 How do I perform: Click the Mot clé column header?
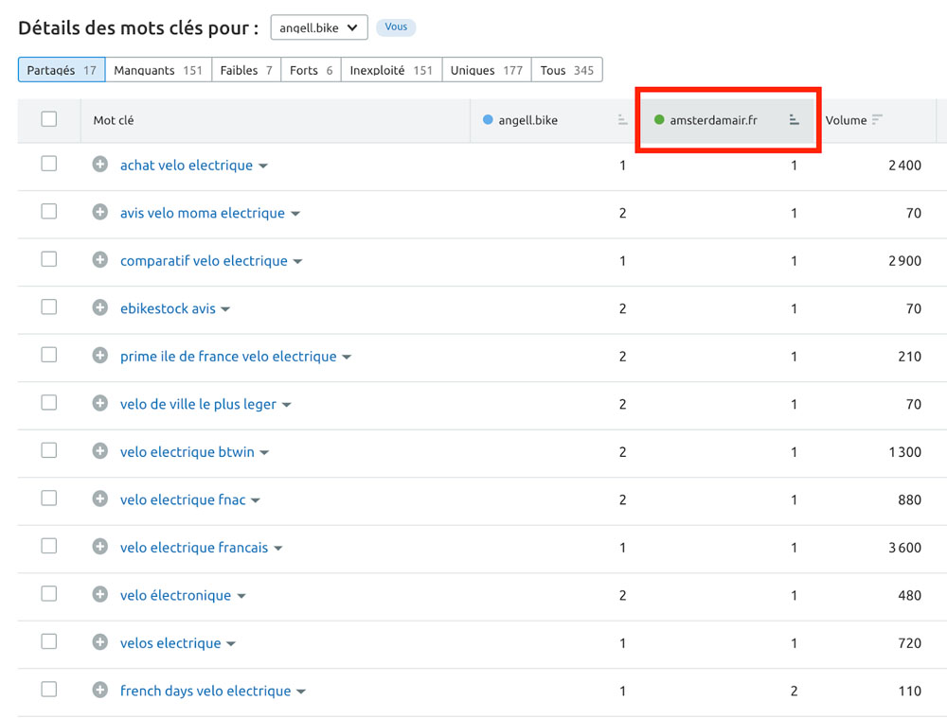pos(114,120)
